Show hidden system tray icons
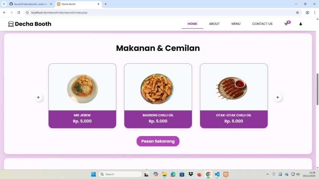The height and width of the screenshot is (179, 319). (x=268, y=174)
